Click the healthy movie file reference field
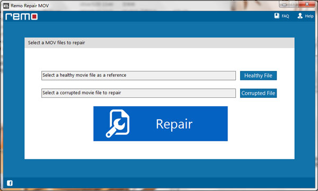This screenshot has height=191, width=318. (138, 75)
